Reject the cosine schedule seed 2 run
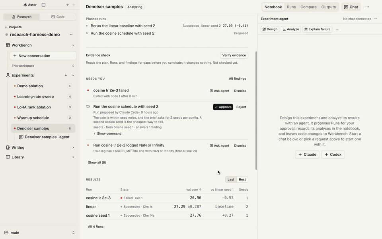Viewport: 382px width, 239px height. [x=241, y=107]
